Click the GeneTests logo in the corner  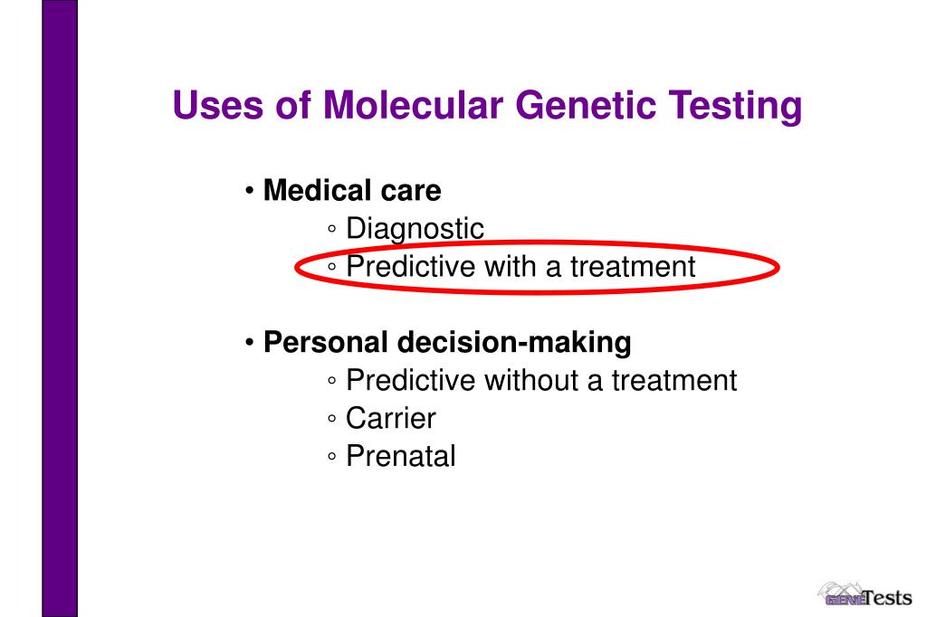tap(864, 594)
